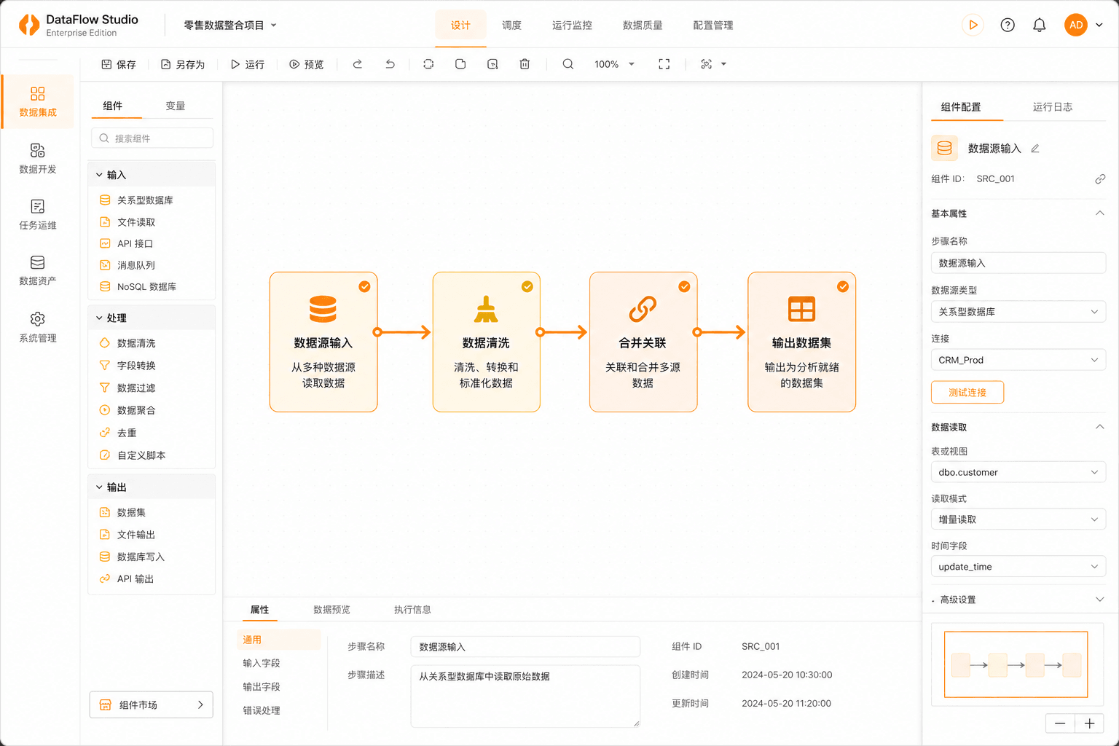Click the 另存为 button

pyautogui.click(x=183, y=64)
